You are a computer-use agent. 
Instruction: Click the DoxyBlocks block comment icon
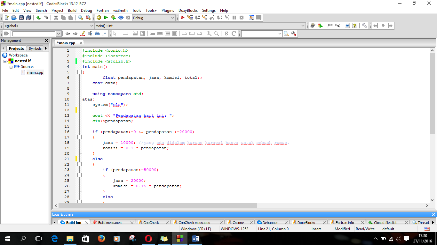pos(330,26)
